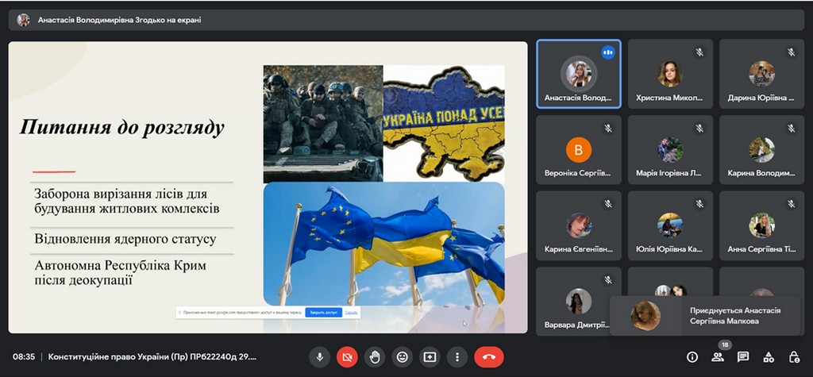Click the Христина Микол... participant tile
This screenshot has height=377, width=813.
point(670,75)
